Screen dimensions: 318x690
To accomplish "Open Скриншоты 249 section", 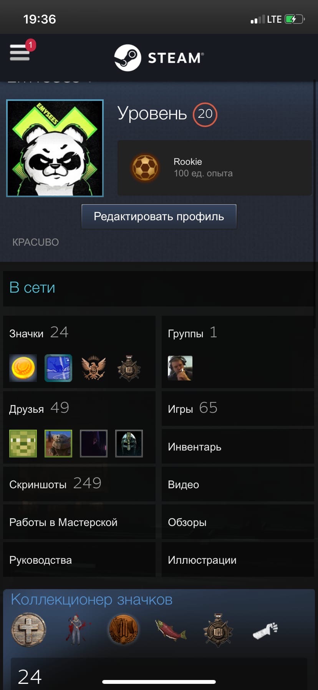I will point(79,484).
